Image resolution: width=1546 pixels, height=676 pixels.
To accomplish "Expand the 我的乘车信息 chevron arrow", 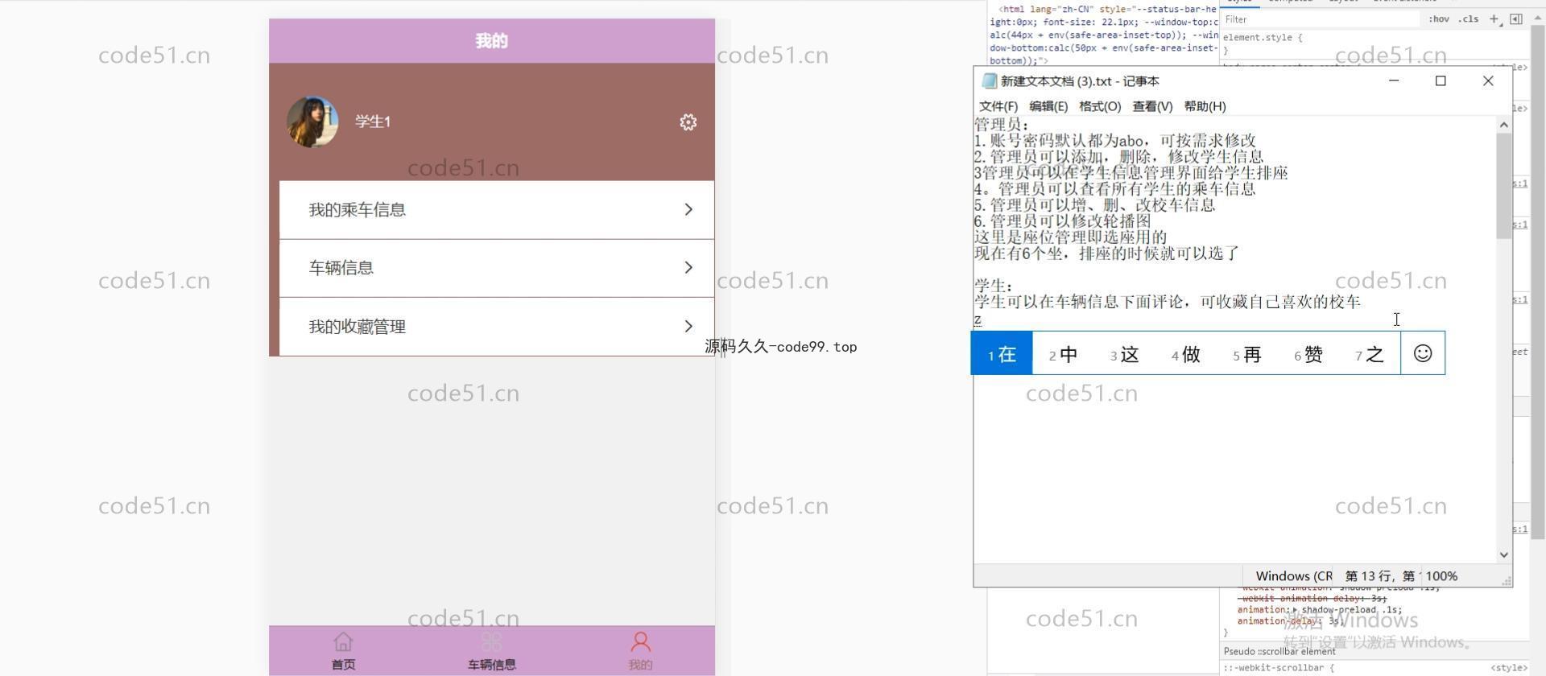I will pos(688,210).
